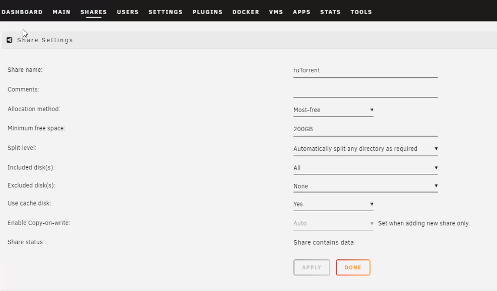Click the 'Enable Copy-on-write:' label
The height and width of the screenshot is (291, 497).
pos(39,223)
